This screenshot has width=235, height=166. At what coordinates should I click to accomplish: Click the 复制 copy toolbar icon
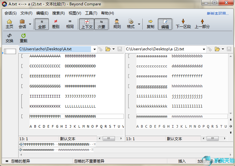[150, 24]
